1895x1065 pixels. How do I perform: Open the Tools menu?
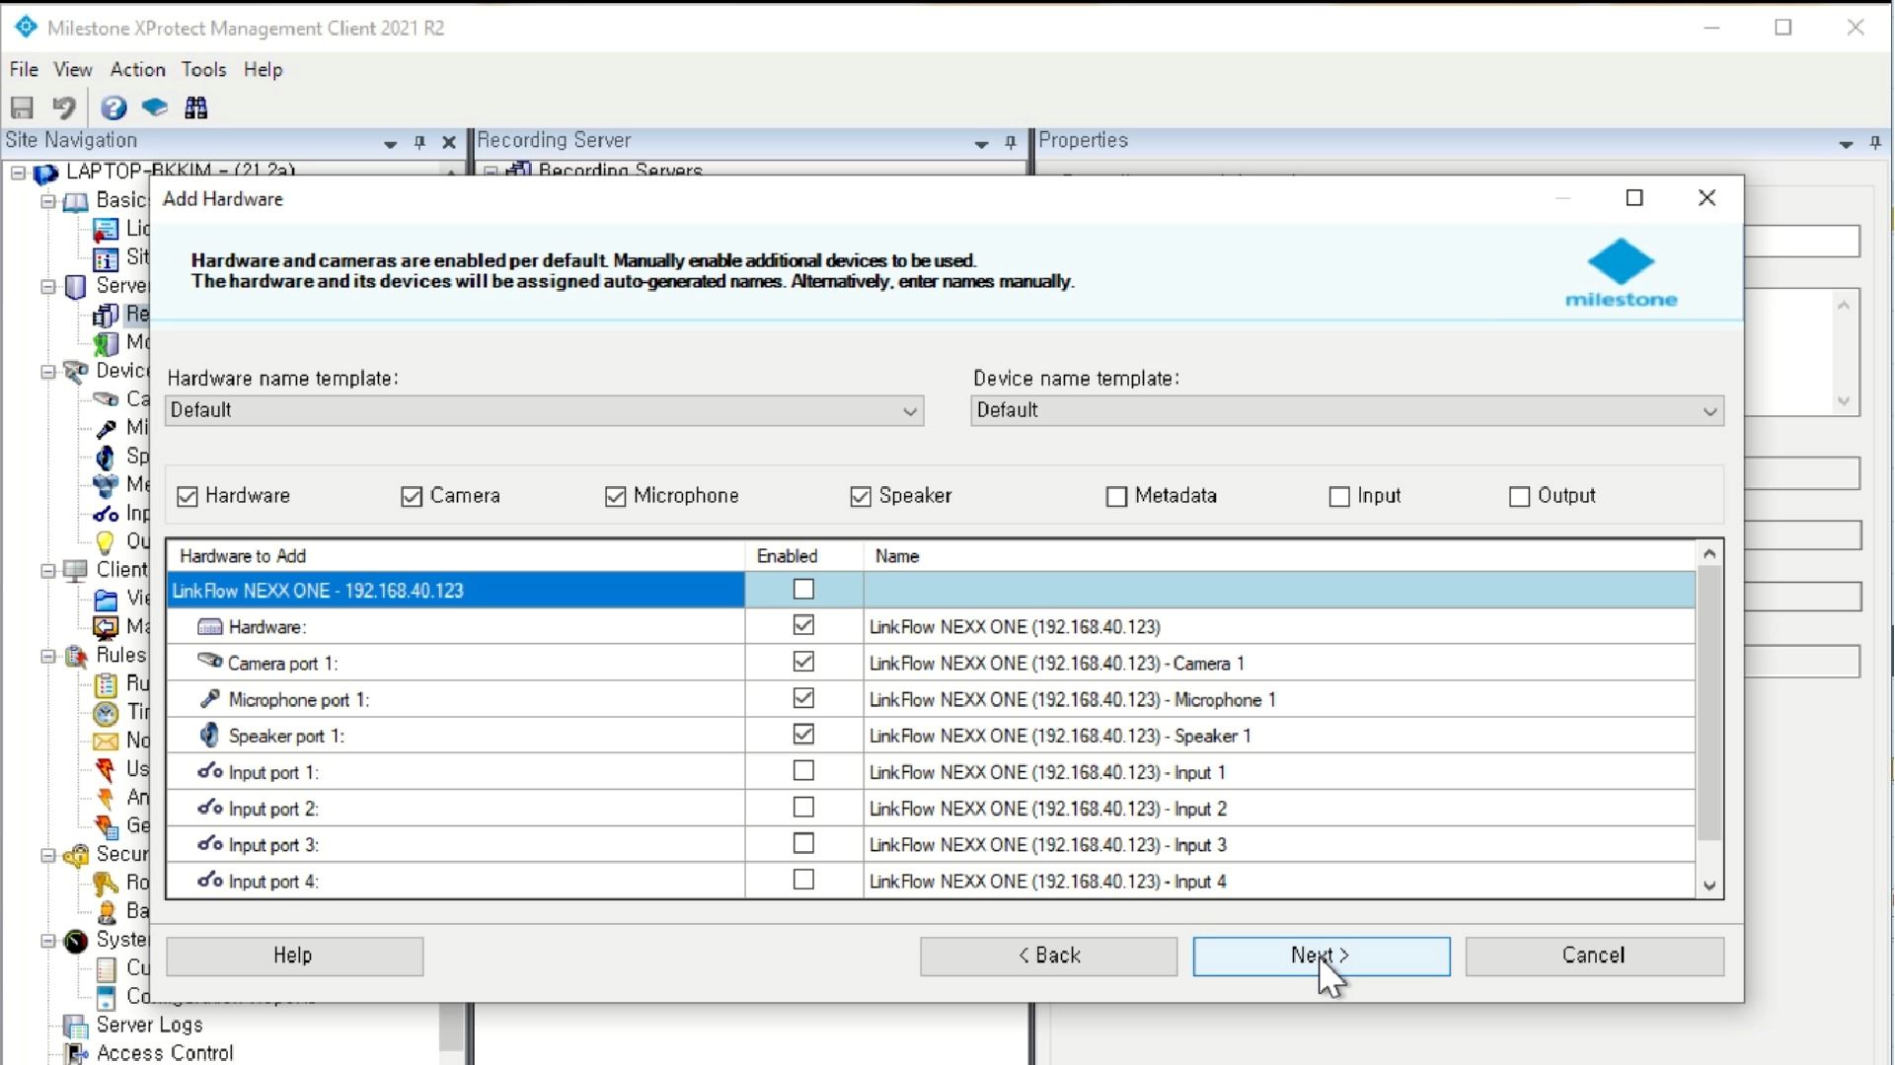pos(203,70)
